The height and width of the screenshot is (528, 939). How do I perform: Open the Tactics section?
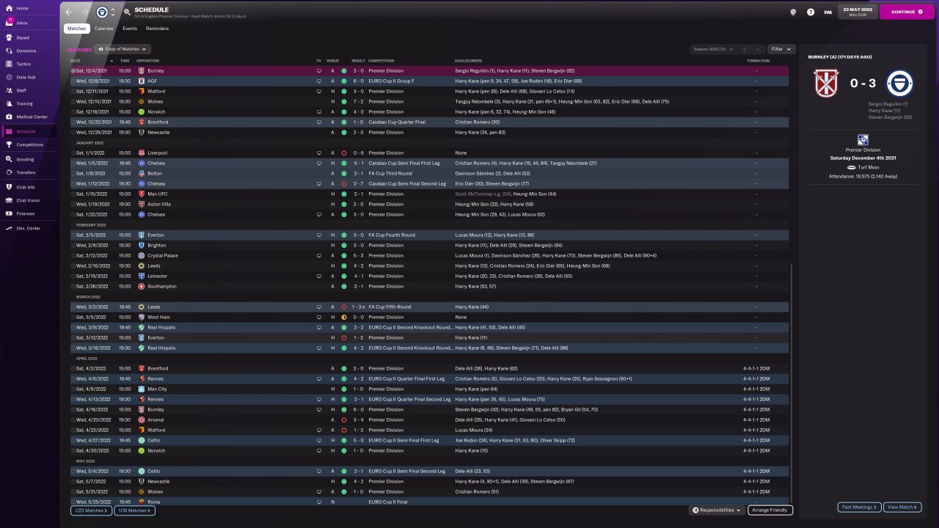point(29,64)
